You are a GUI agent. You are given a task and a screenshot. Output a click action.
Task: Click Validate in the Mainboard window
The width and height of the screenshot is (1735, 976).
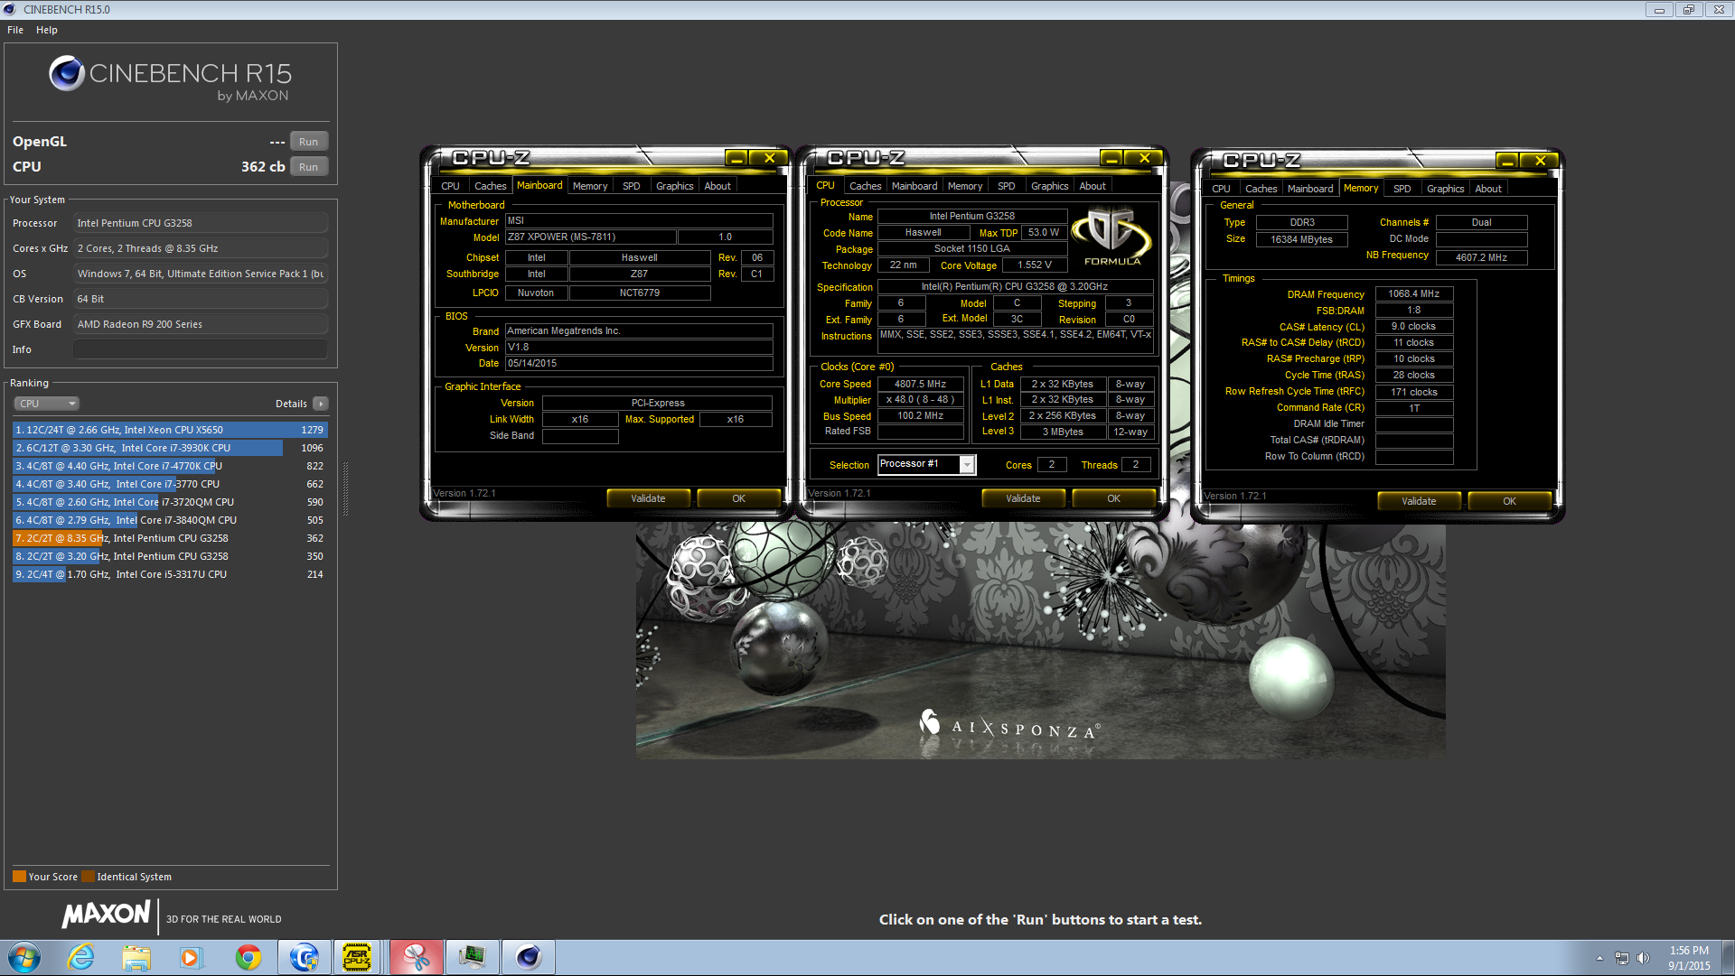(x=648, y=498)
